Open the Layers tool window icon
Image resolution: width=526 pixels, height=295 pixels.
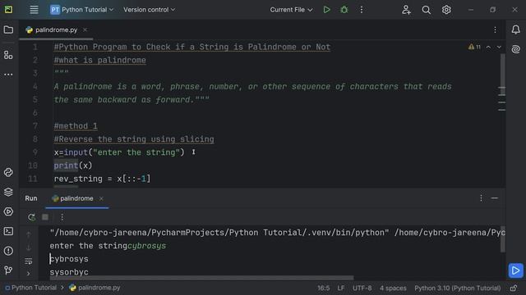8,192
